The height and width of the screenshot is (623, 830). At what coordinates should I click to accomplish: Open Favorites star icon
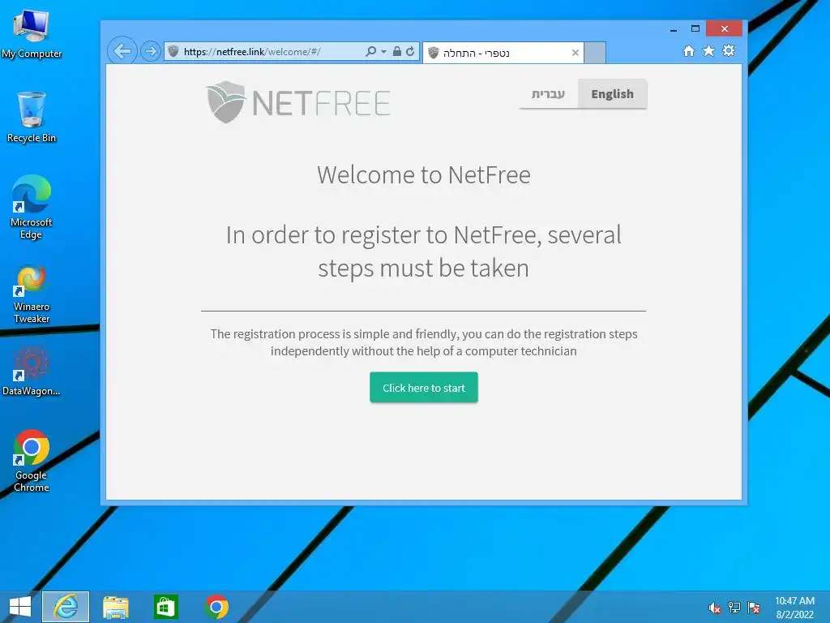708,51
